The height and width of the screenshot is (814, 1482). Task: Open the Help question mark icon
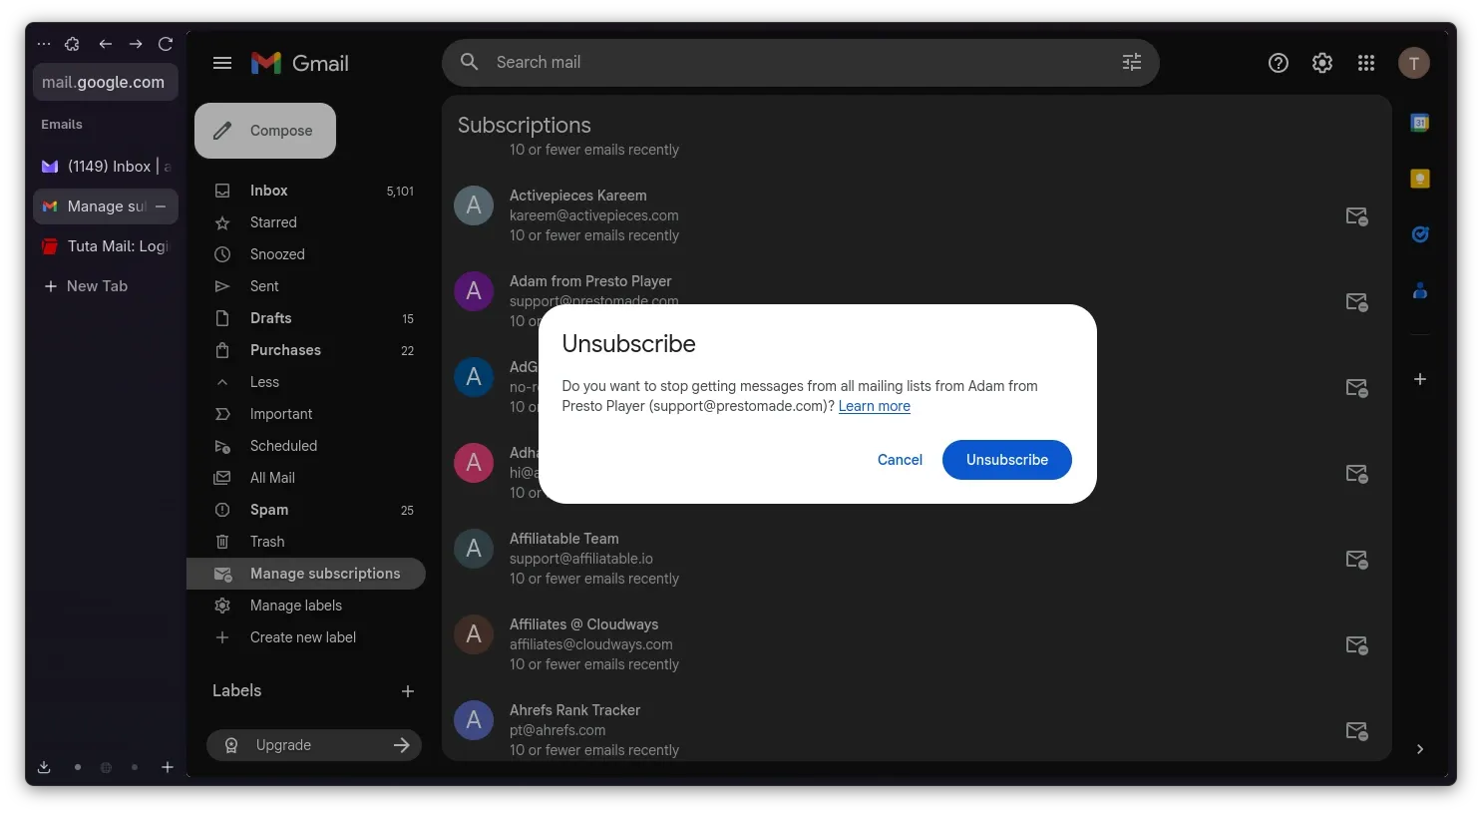point(1278,62)
